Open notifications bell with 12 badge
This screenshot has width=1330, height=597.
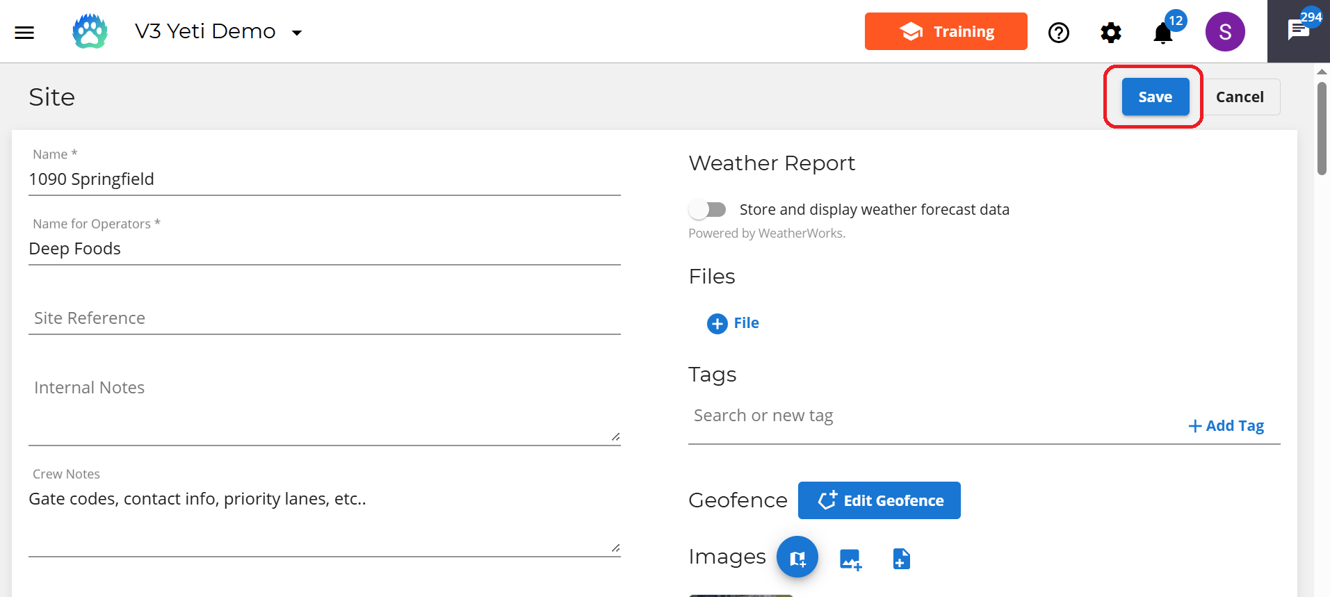point(1163,33)
